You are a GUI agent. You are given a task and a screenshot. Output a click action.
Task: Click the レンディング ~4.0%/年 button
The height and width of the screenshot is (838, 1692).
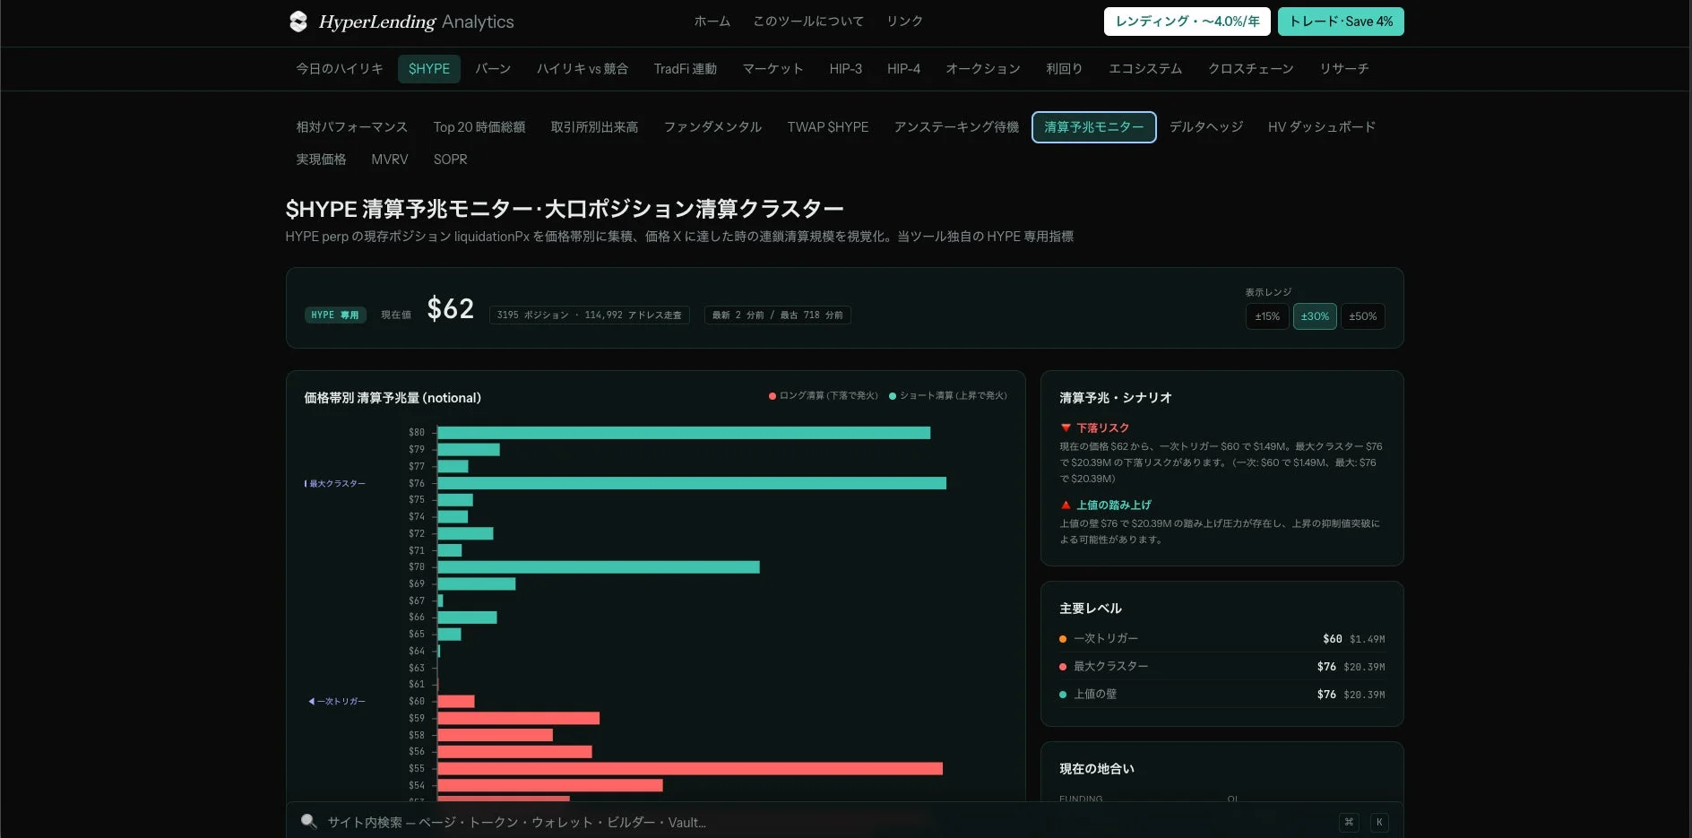(1187, 22)
